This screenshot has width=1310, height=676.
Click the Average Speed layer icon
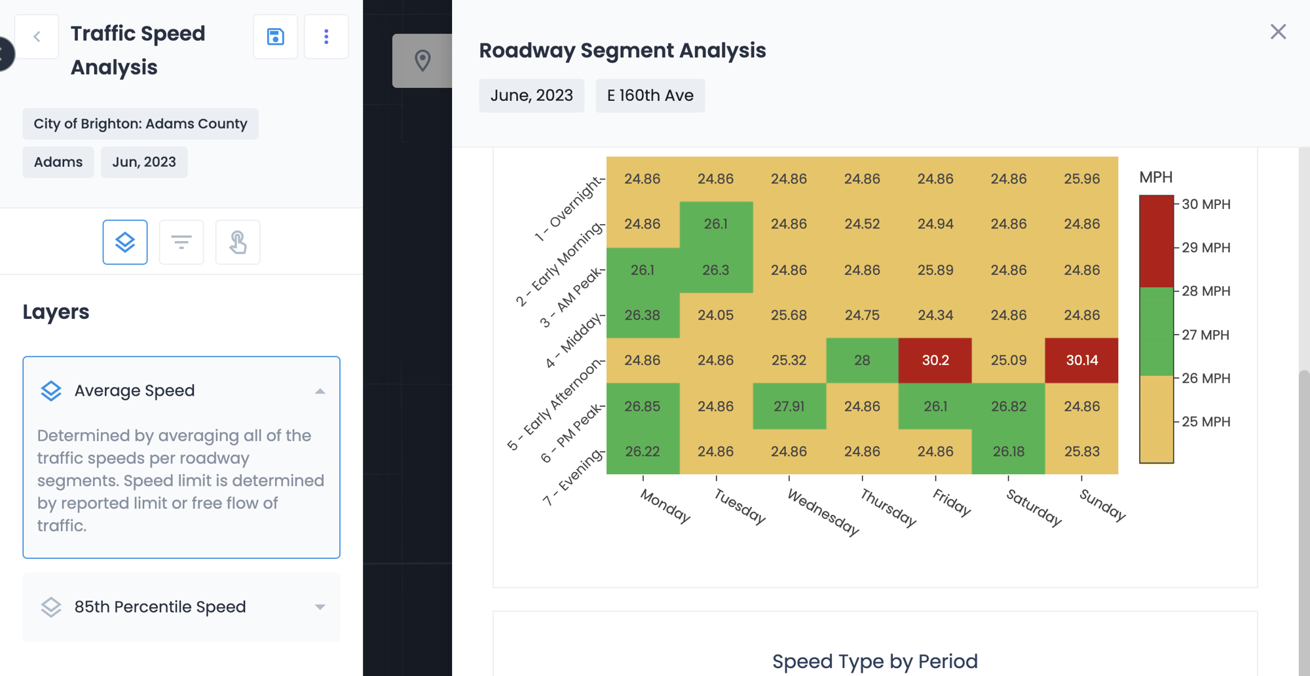click(51, 391)
